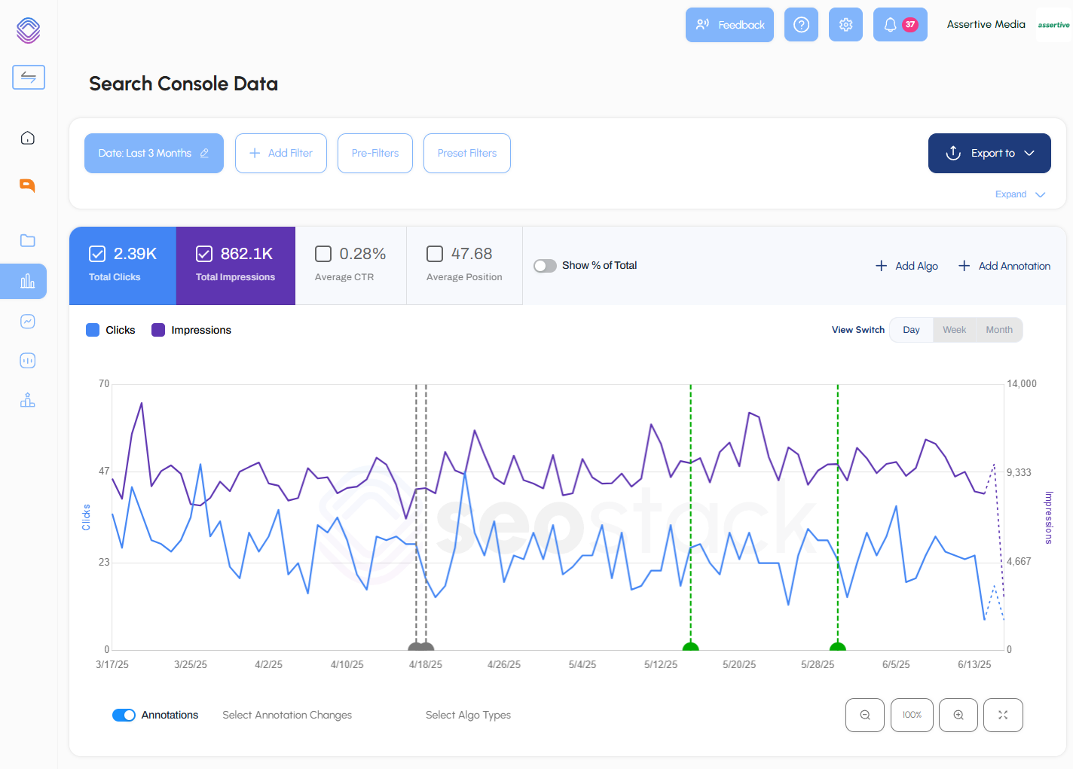This screenshot has width=1073, height=769.
Task: Enable the Average CTR checkbox
Action: click(x=323, y=254)
